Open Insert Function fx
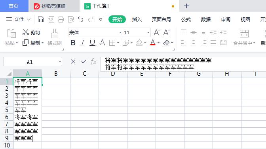The width and height of the screenshot is (266, 149). (x=93, y=61)
